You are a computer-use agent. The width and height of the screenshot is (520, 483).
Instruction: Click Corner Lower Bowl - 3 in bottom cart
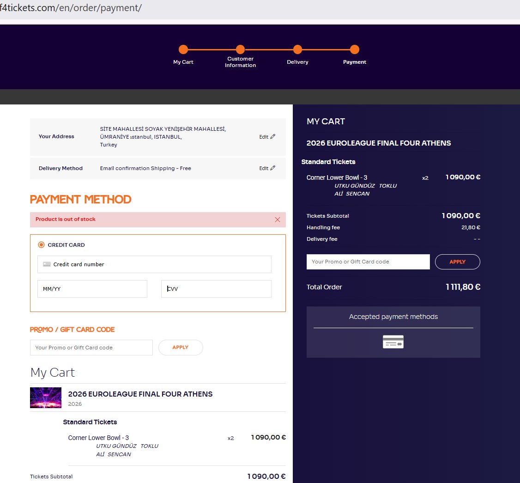[98, 438]
